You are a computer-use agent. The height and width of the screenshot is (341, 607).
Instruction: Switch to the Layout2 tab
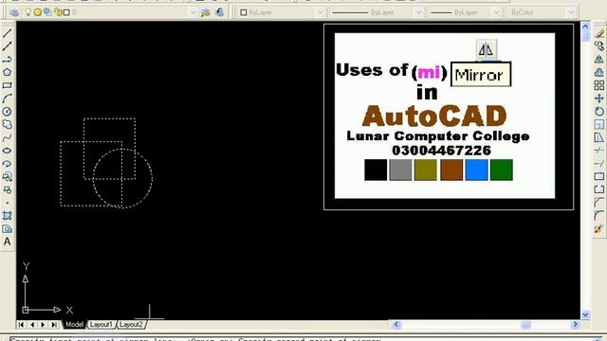(x=131, y=324)
